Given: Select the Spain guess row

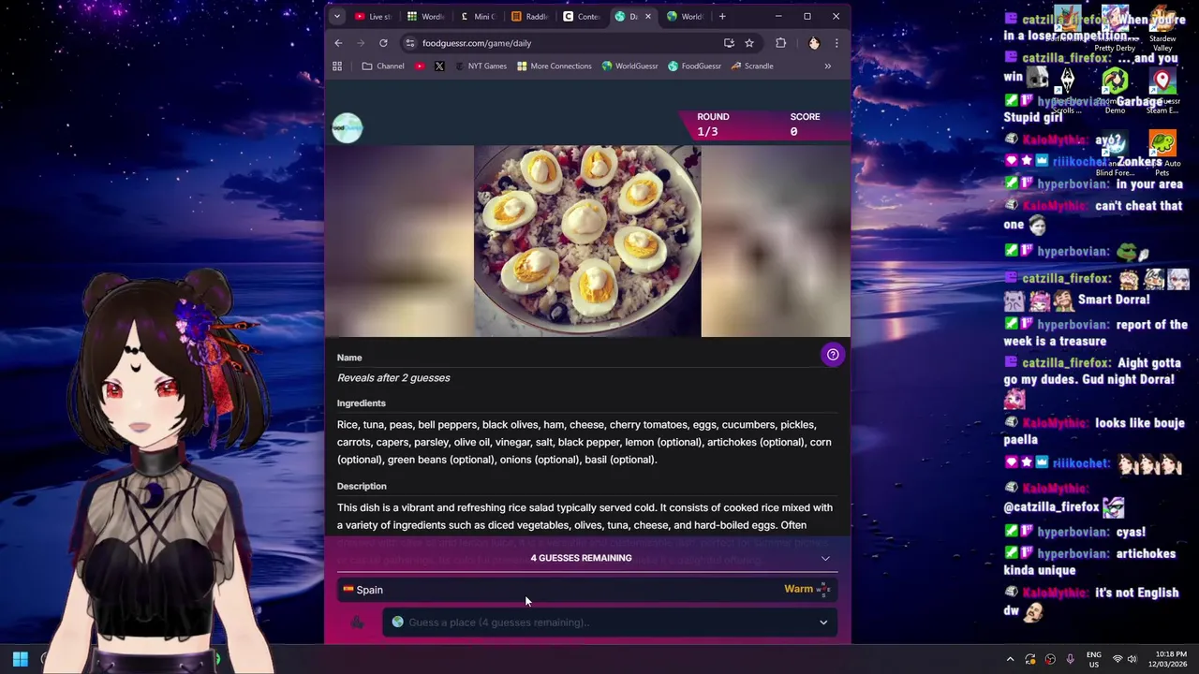Looking at the screenshot, I should tap(587, 590).
